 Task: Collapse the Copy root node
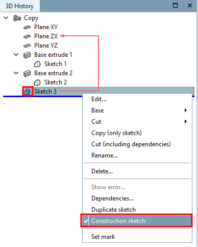pyautogui.click(x=6, y=18)
